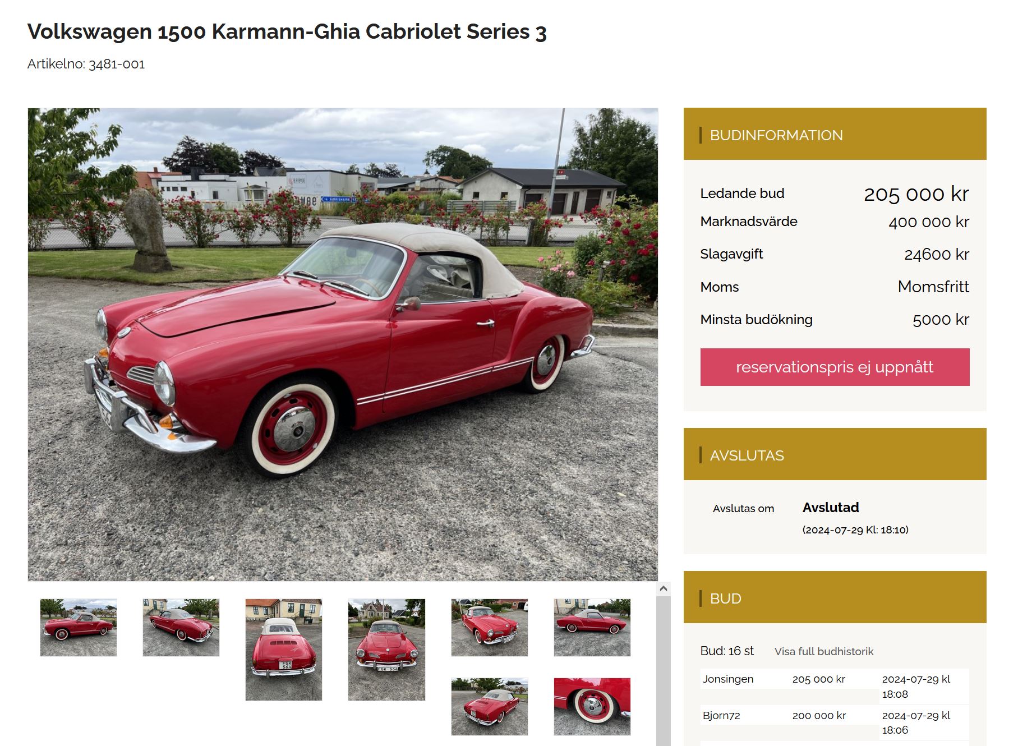Open the elevated rear view thumbnail on green lawn
Image resolution: width=1018 pixels, height=746 pixels.
pos(490,706)
